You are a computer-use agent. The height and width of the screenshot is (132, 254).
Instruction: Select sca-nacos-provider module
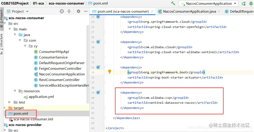(x=25, y=125)
